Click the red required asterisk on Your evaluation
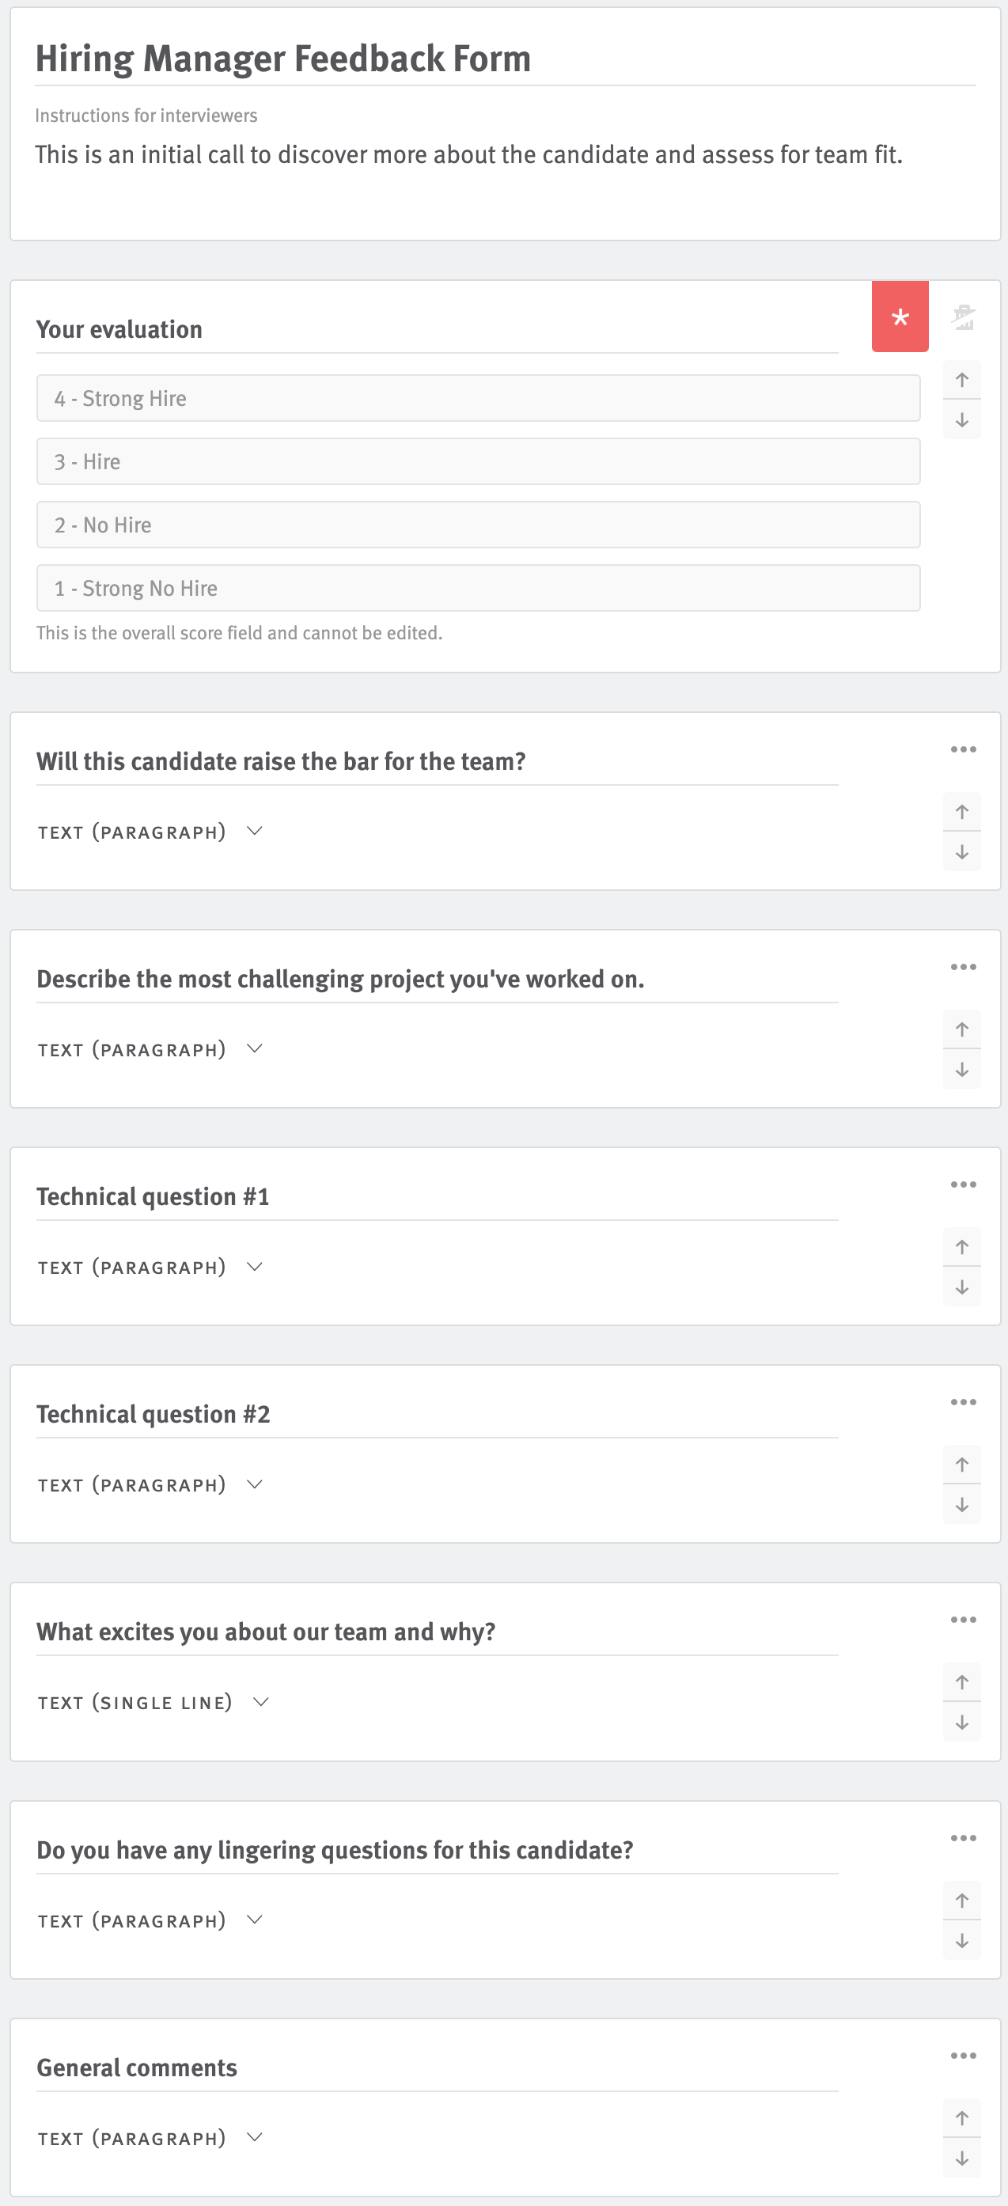 tap(900, 318)
